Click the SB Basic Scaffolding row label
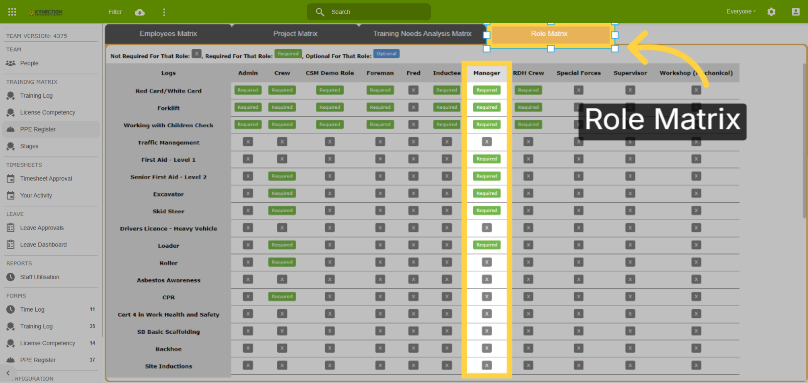This screenshot has height=383, width=808. (x=168, y=332)
